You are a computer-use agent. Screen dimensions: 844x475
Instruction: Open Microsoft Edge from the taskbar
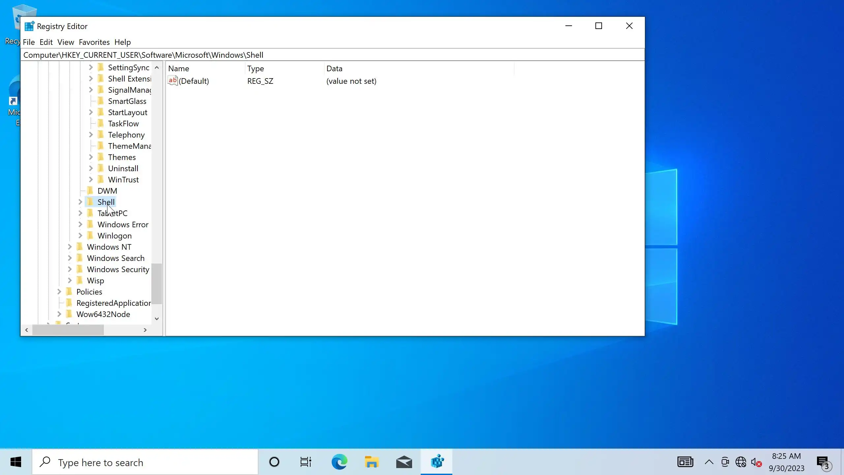(x=339, y=462)
